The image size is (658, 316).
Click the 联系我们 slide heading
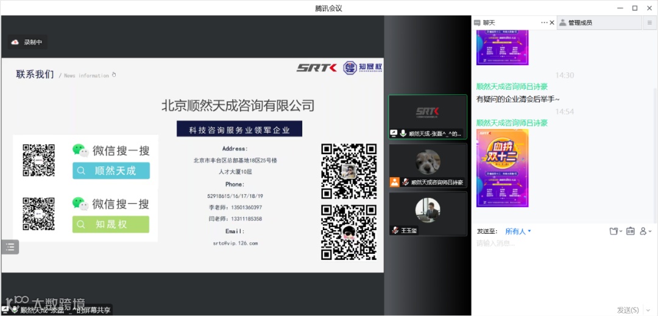point(35,74)
